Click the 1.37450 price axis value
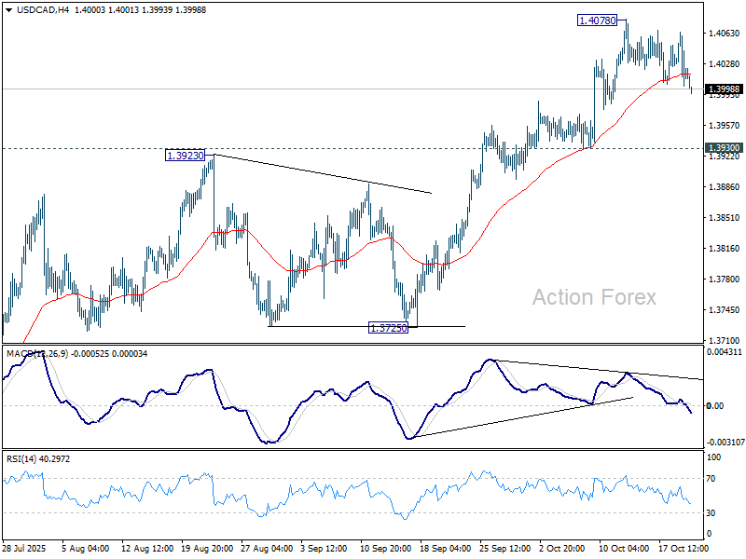The height and width of the screenshot is (559, 746). pos(725,310)
